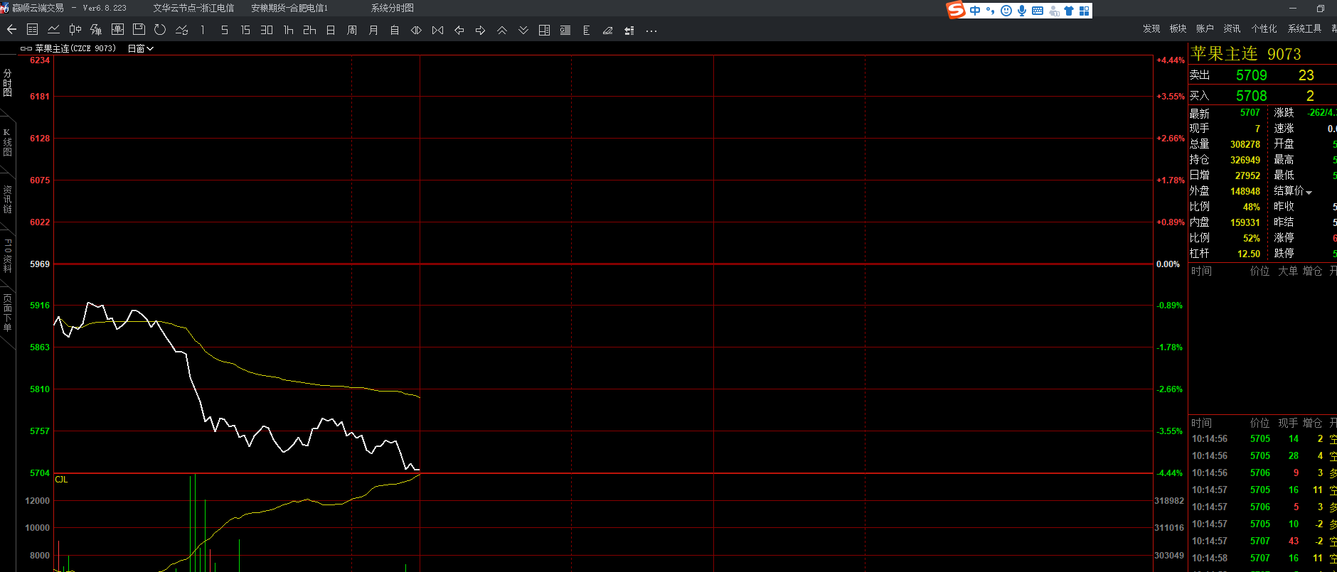Viewport: 1337px width, 572px height.
Task: Select the 5 minute period
Action: (224, 30)
